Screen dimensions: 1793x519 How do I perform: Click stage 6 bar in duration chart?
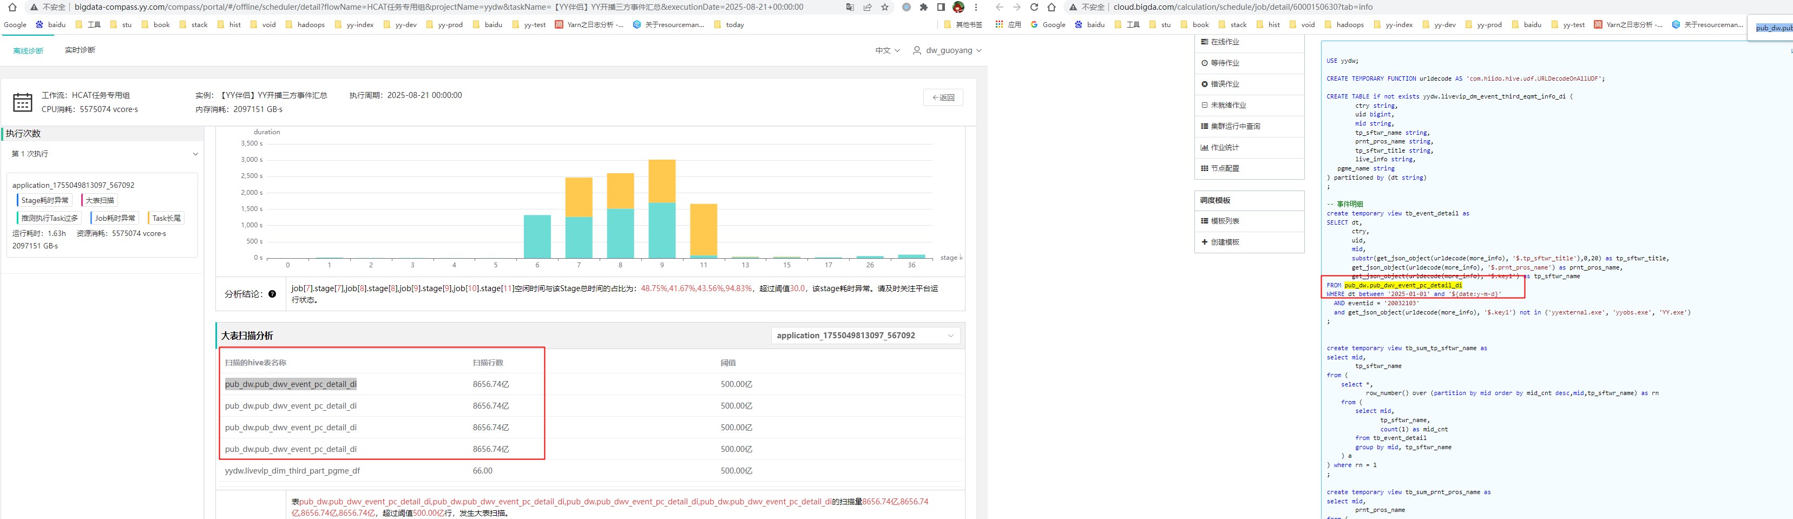click(x=537, y=236)
